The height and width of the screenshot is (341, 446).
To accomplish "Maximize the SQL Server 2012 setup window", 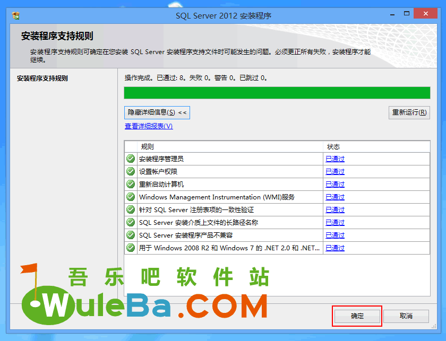I will [x=407, y=14].
